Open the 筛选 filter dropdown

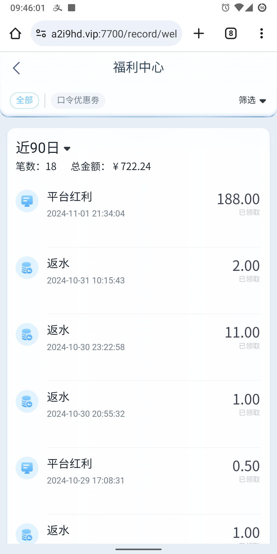pos(252,100)
